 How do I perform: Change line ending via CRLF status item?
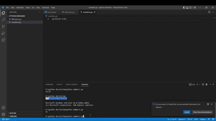pos(196,119)
